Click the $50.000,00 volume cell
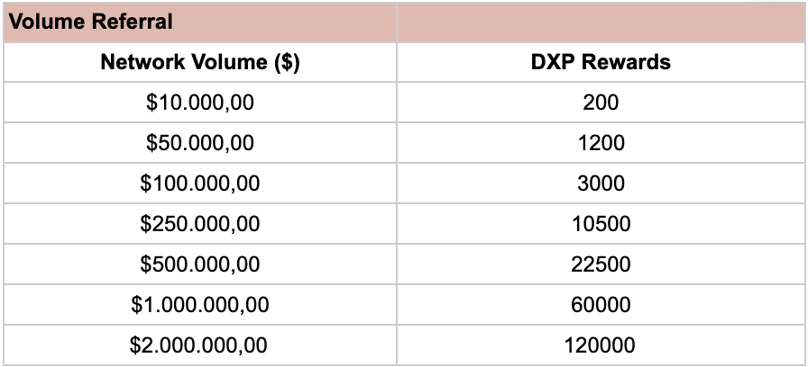The width and height of the screenshot is (808, 367). (x=200, y=143)
